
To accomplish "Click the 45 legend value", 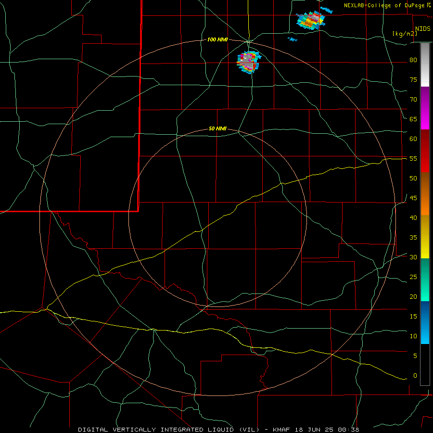I will click(x=413, y=198).
